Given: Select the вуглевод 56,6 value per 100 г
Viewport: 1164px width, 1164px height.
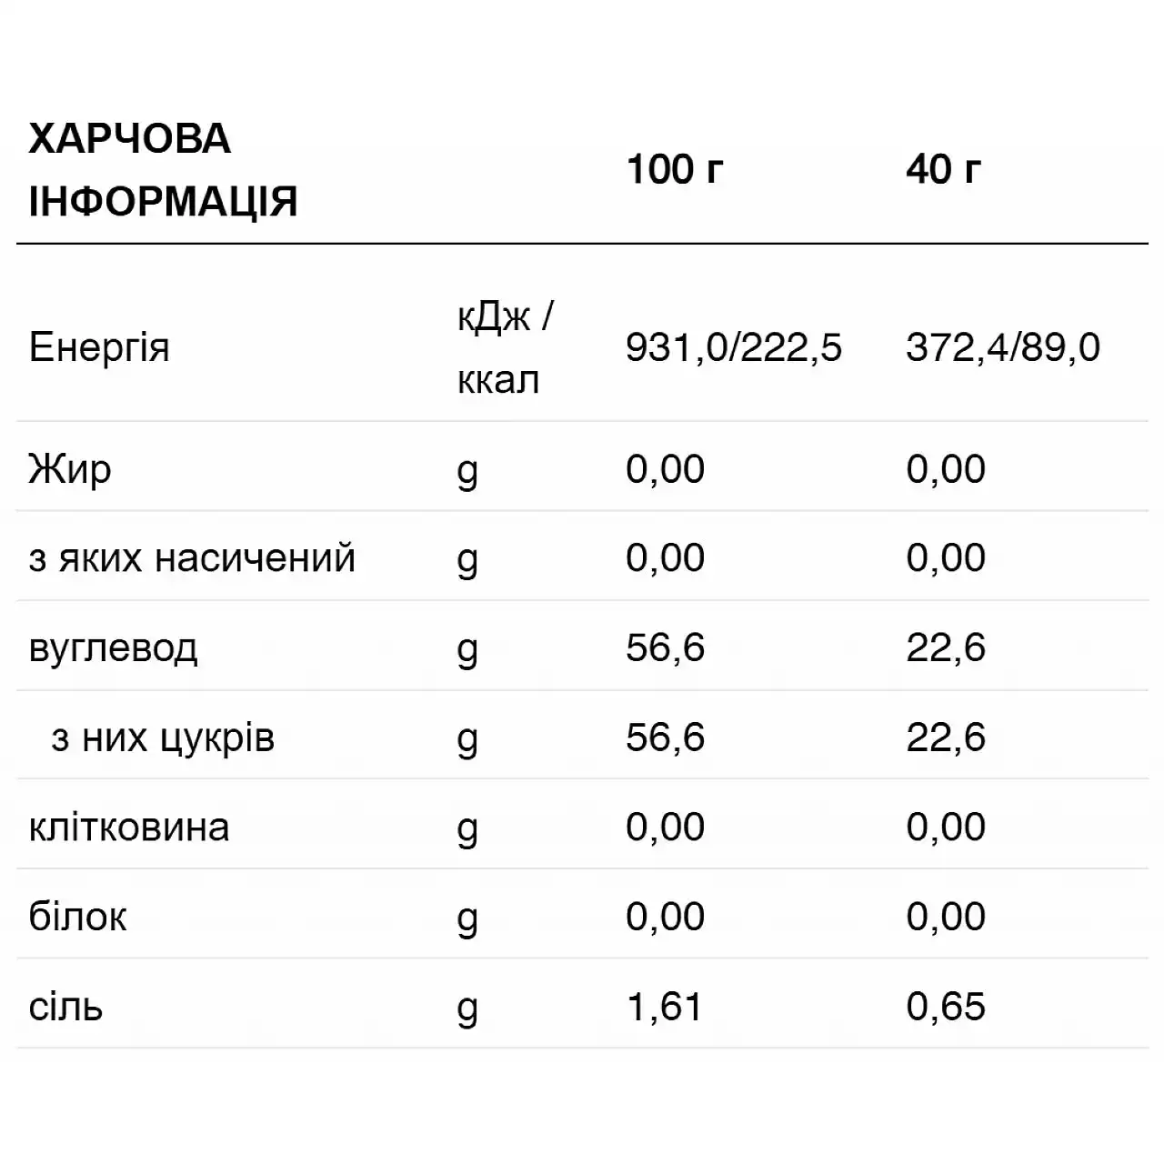Looking at the screenshot, I should coord(665,647).
